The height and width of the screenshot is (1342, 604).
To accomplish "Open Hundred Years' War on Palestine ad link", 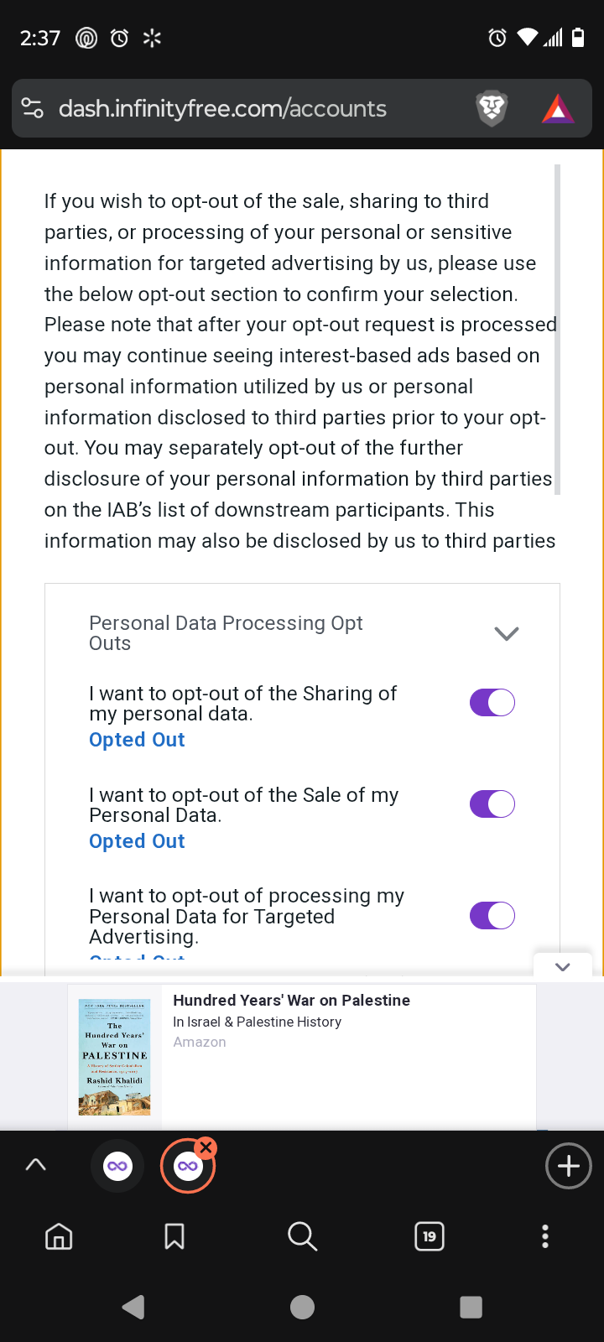I will coord(291,1001).
